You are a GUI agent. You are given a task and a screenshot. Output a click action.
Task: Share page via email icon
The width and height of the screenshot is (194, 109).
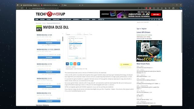(79, 64)
